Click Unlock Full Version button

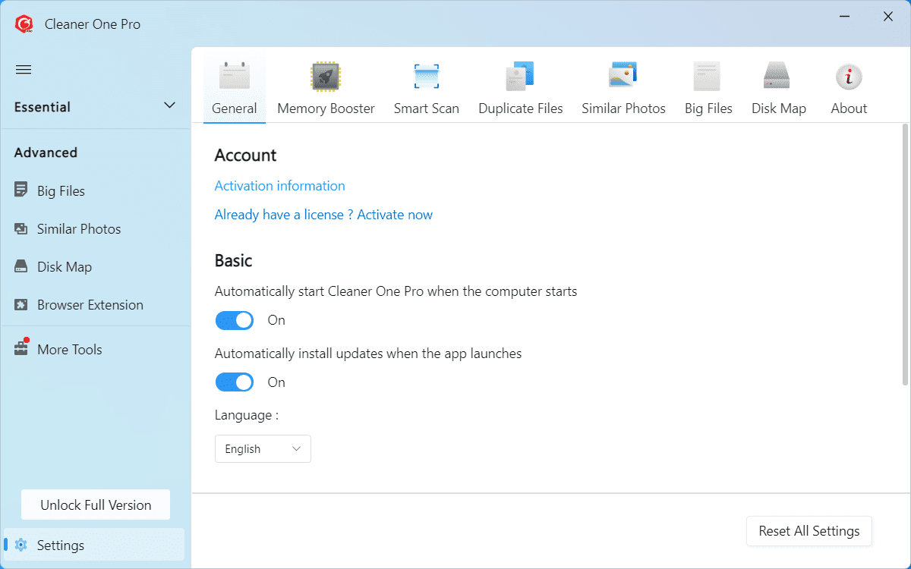96,505
